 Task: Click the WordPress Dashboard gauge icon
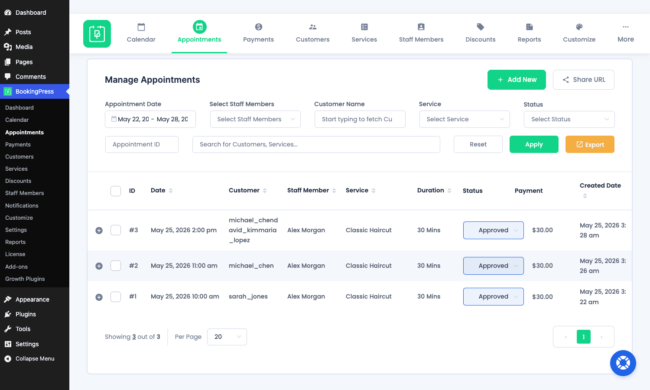(8, 13)
